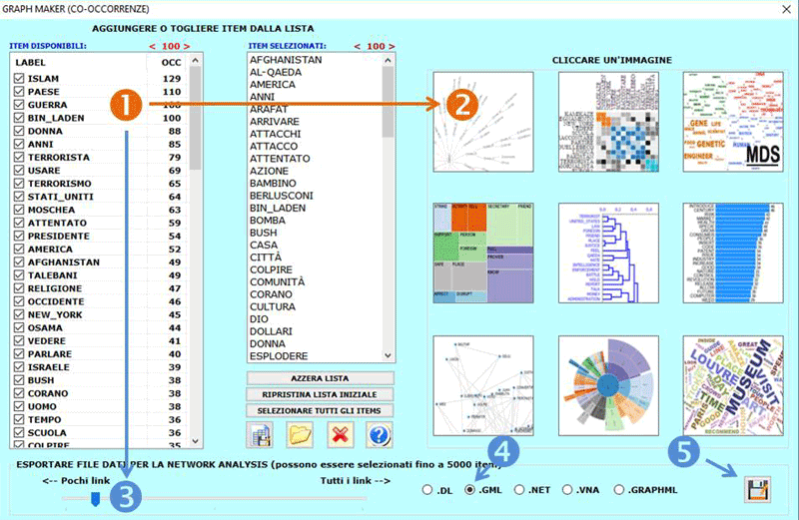
Task: Uncheck the AFGHANISTAN checkbox in available items
Action: click(x=19, y=261)
